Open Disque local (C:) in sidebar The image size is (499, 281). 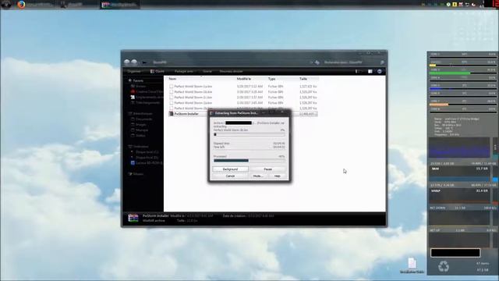click(145, 152)
